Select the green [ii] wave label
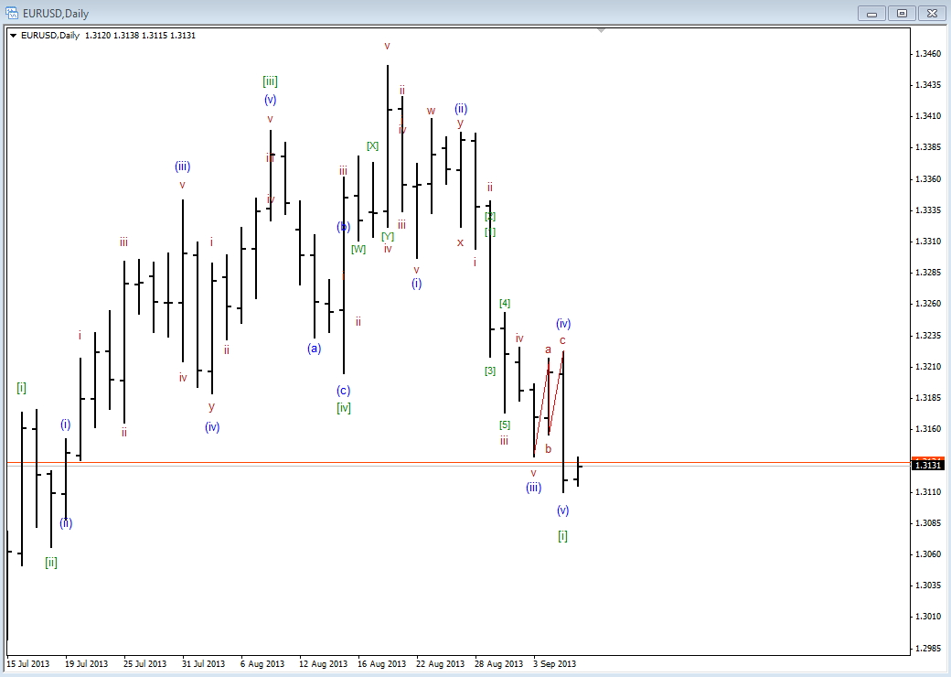 click(51, 563)
